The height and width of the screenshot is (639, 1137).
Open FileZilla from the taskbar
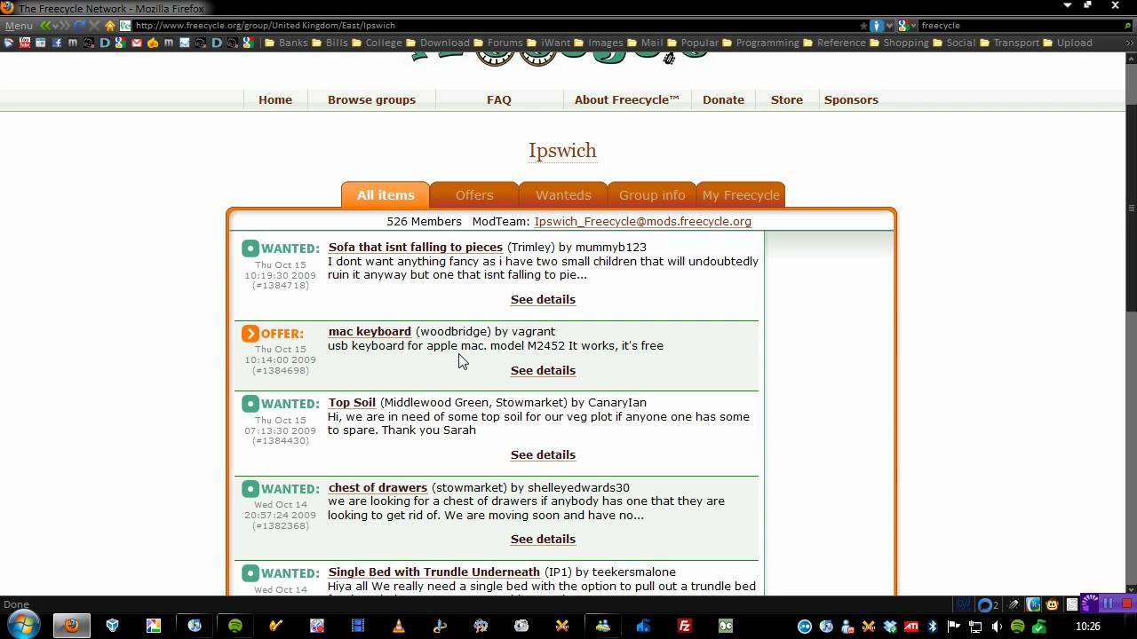[685, 626]
